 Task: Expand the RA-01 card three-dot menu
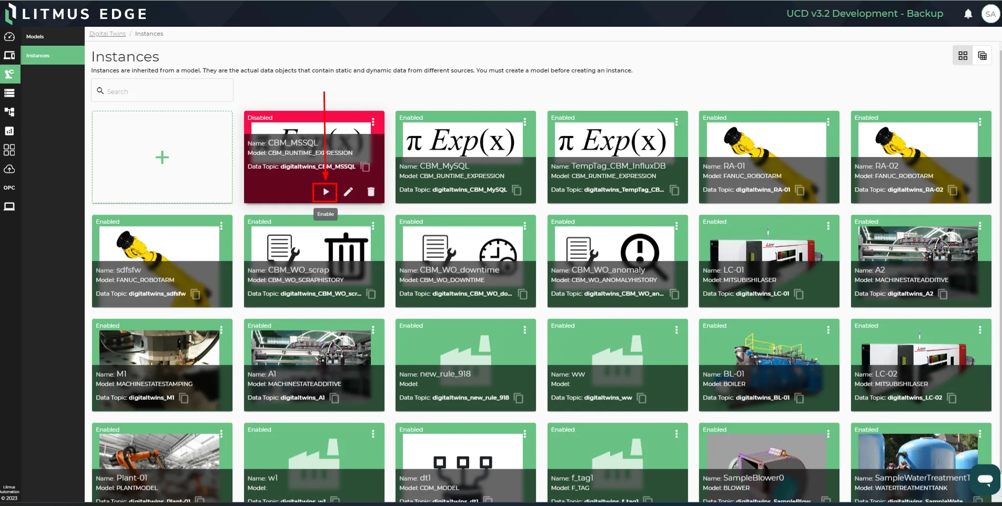[x=828, y=122]
